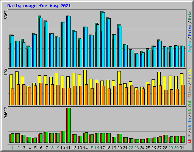Click day label 27 on x-axis
Viewport: 194px width, 152px height.
pos(159,148)
